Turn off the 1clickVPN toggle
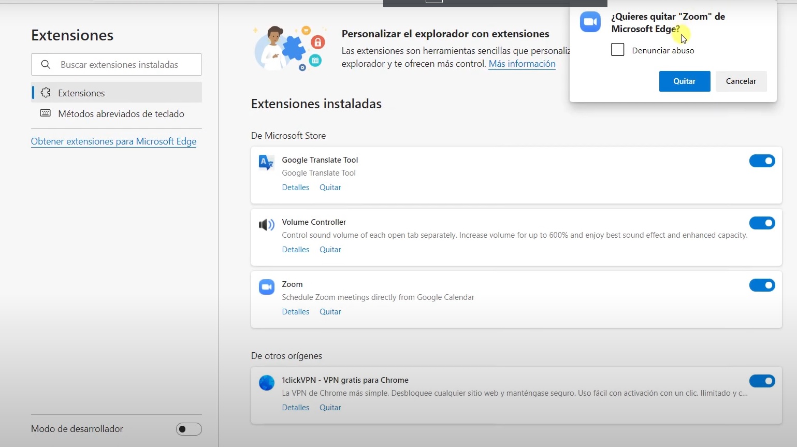The height and width of the screenshot is (447, 797). coord(762,381)
